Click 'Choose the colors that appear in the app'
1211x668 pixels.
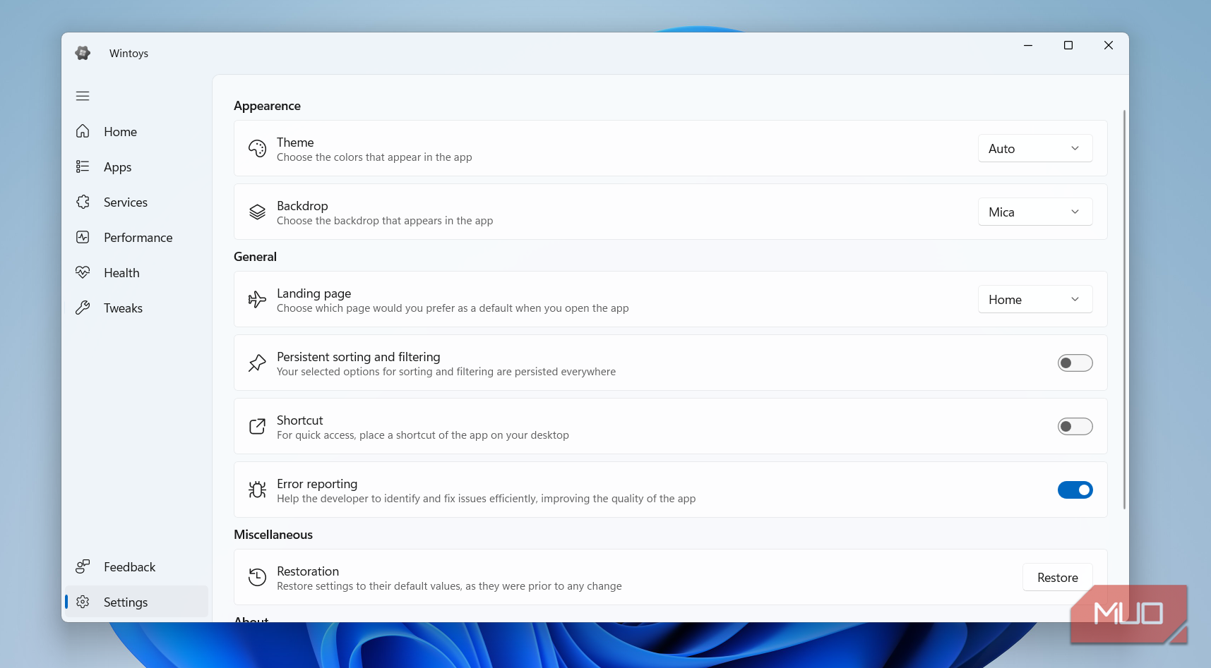(x=374, y=157)
